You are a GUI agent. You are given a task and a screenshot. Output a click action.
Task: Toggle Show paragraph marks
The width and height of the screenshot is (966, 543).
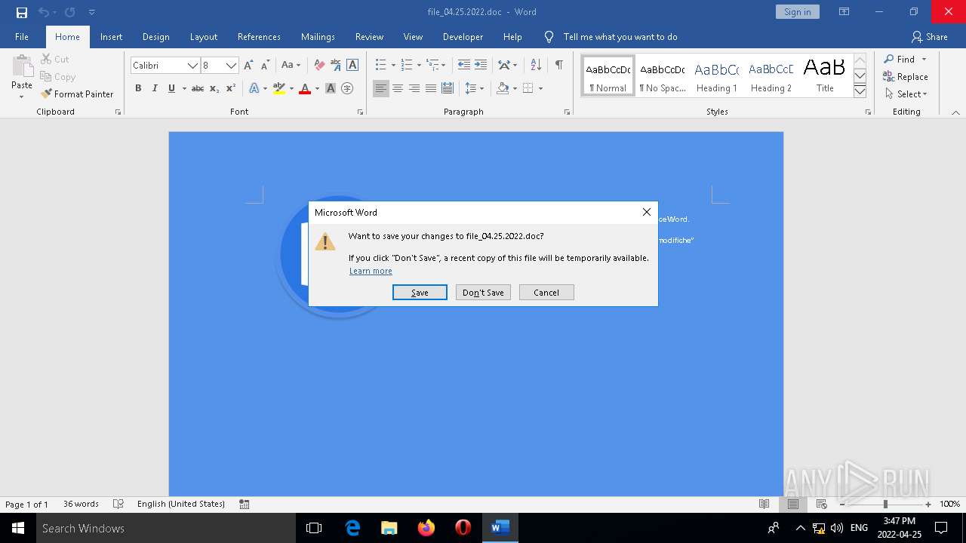pyautogui.click(x=559, y=66)
